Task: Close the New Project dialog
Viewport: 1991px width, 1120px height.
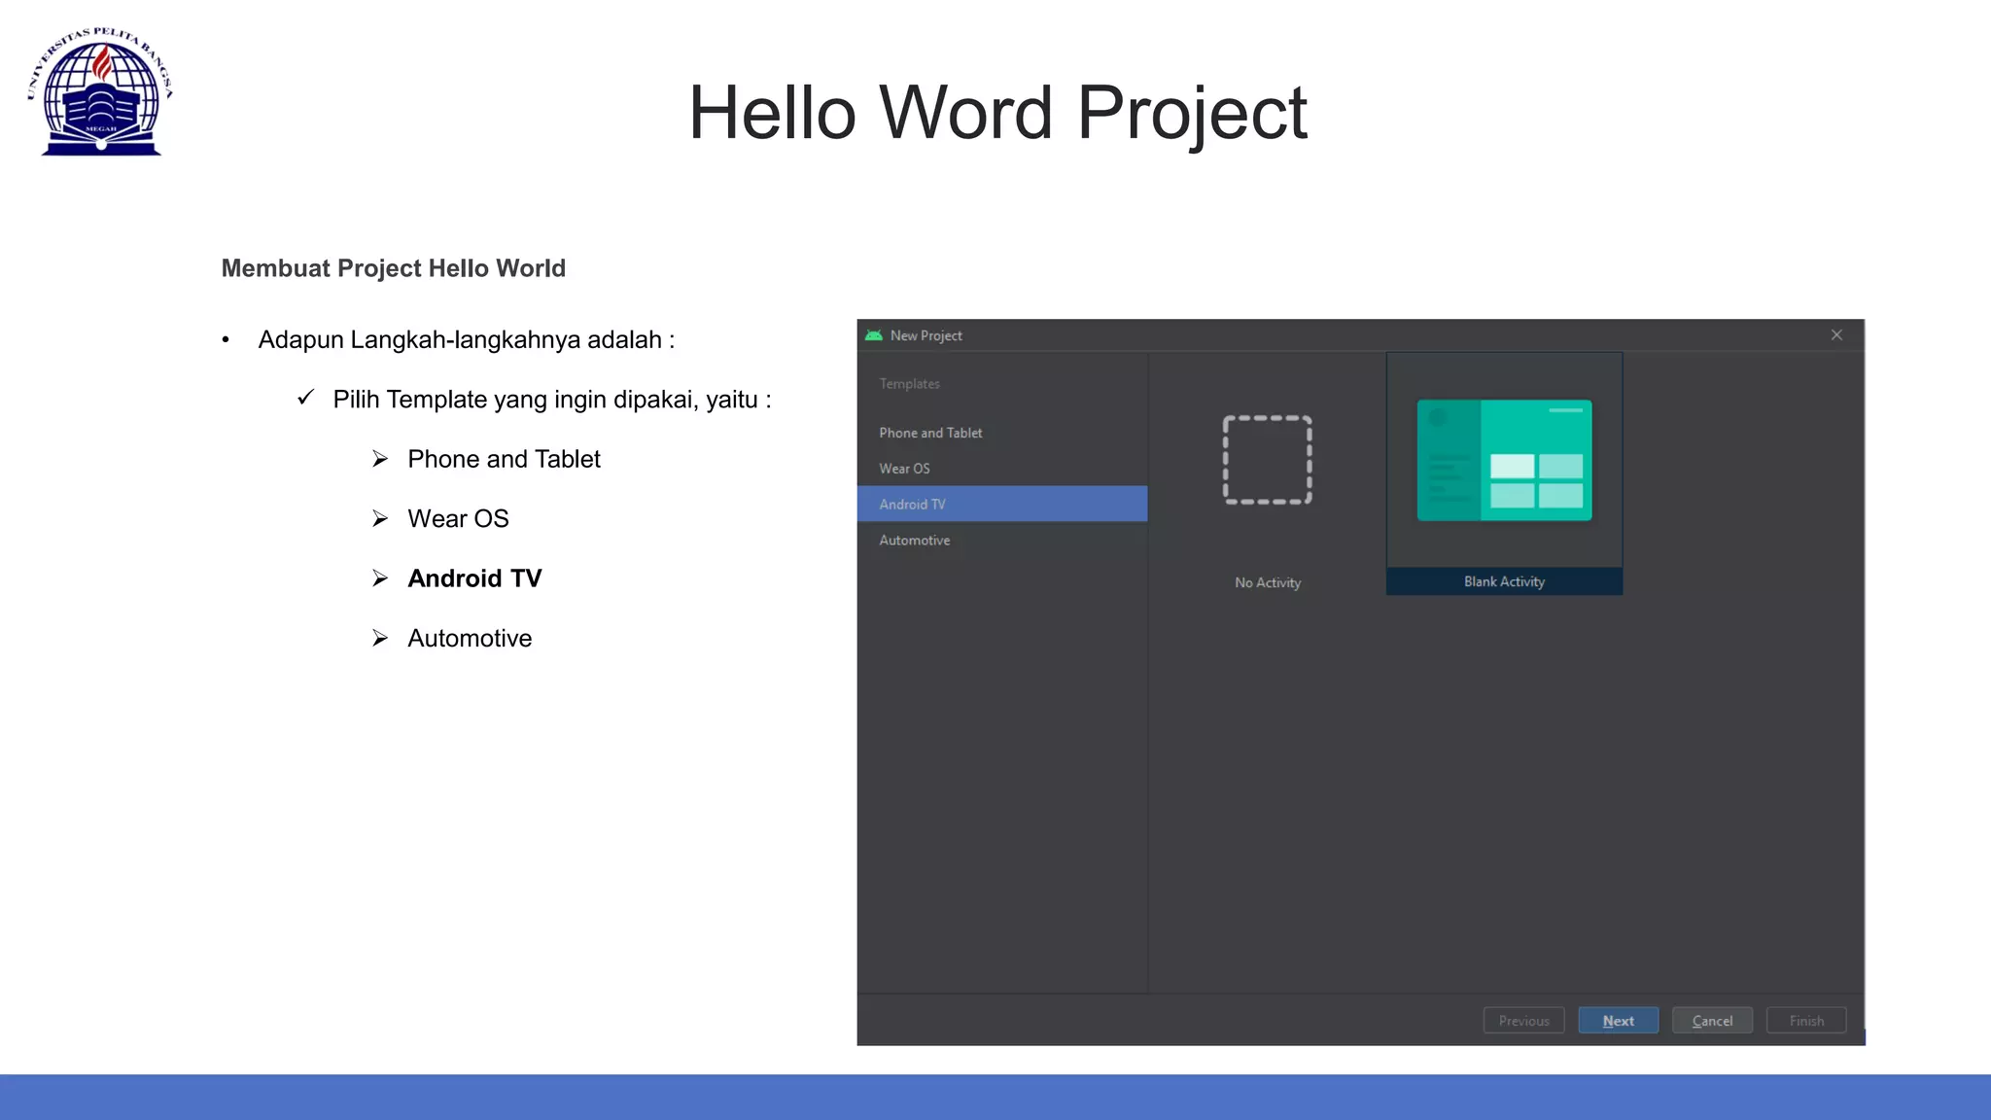Action: 1836,335
